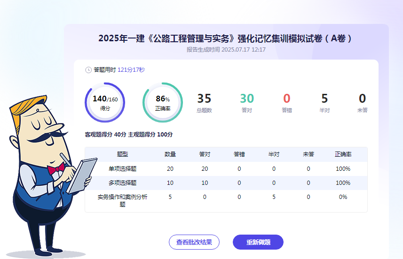Open 查看批改结果 to view grading results
This screenshot has width=403, height=259.
pos(194,242)
